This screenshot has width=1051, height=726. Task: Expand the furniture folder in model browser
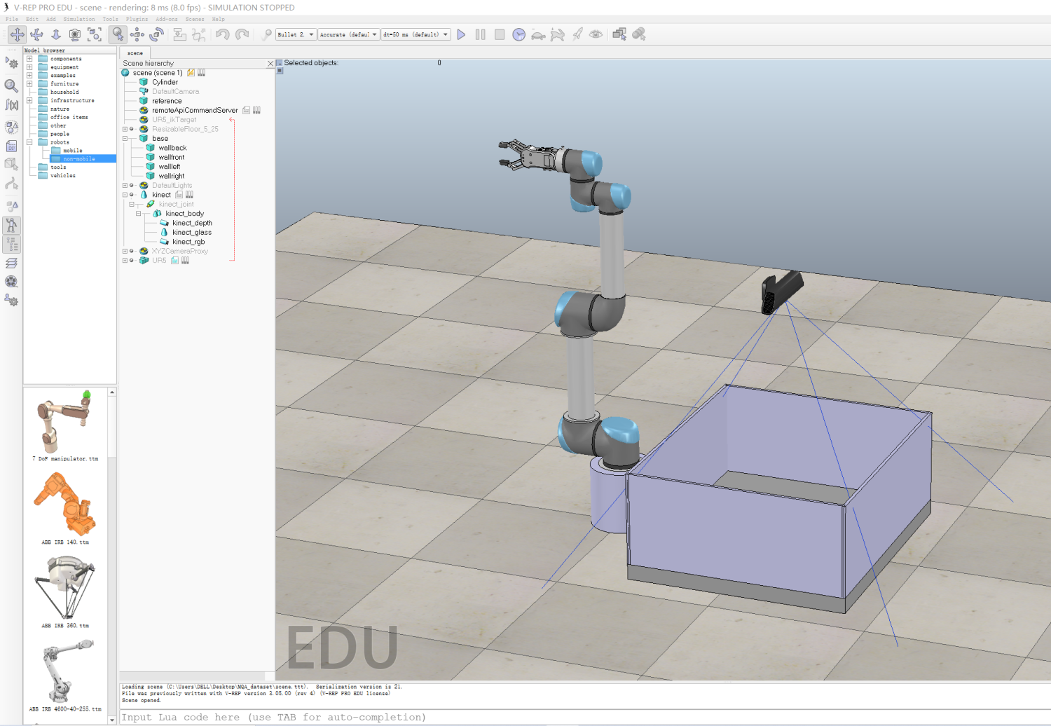29,84
